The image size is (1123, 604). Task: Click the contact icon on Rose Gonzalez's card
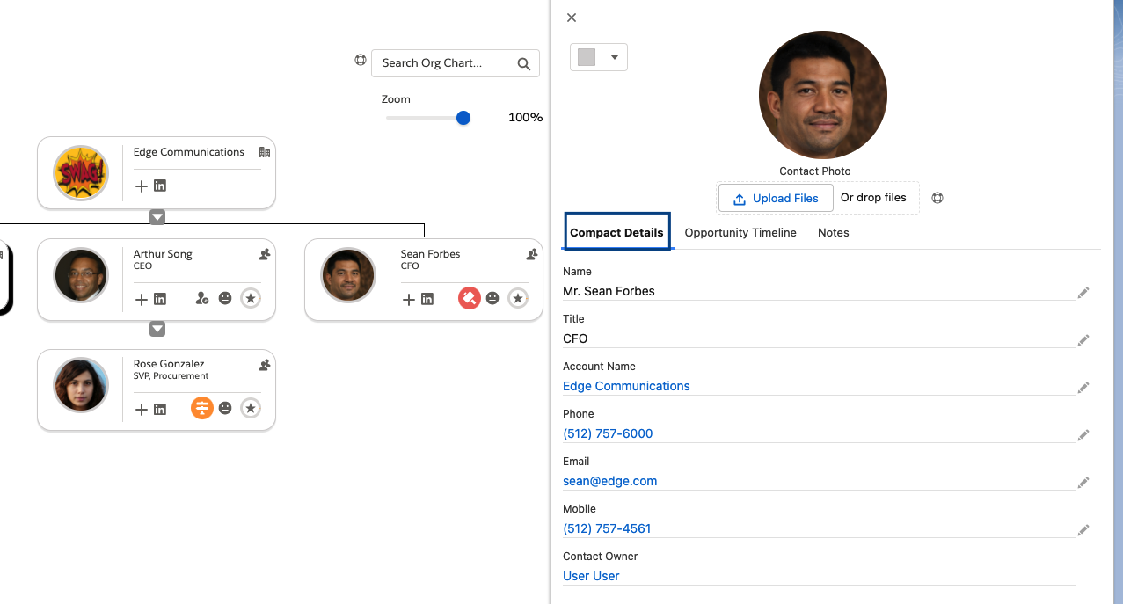click(264, 365)
